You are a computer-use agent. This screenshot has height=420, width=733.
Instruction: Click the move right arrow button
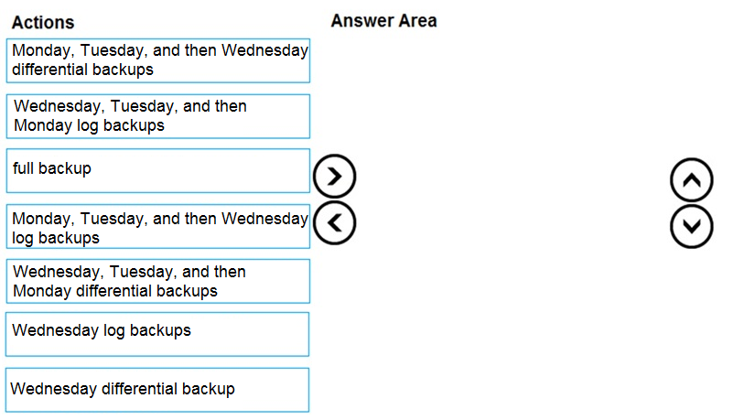334,176
